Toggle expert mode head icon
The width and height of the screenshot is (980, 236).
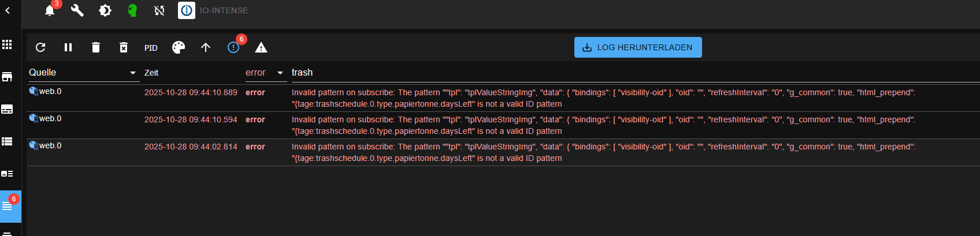pos(132,10)
